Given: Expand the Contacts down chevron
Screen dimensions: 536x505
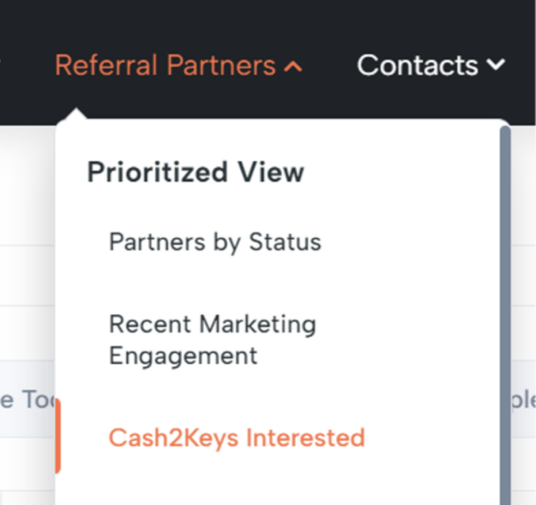Looking at the screenshot, I should [495, 65].
